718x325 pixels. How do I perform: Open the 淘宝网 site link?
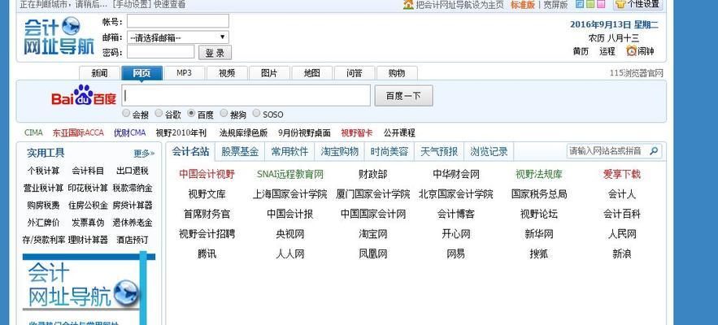click(373, 234)
